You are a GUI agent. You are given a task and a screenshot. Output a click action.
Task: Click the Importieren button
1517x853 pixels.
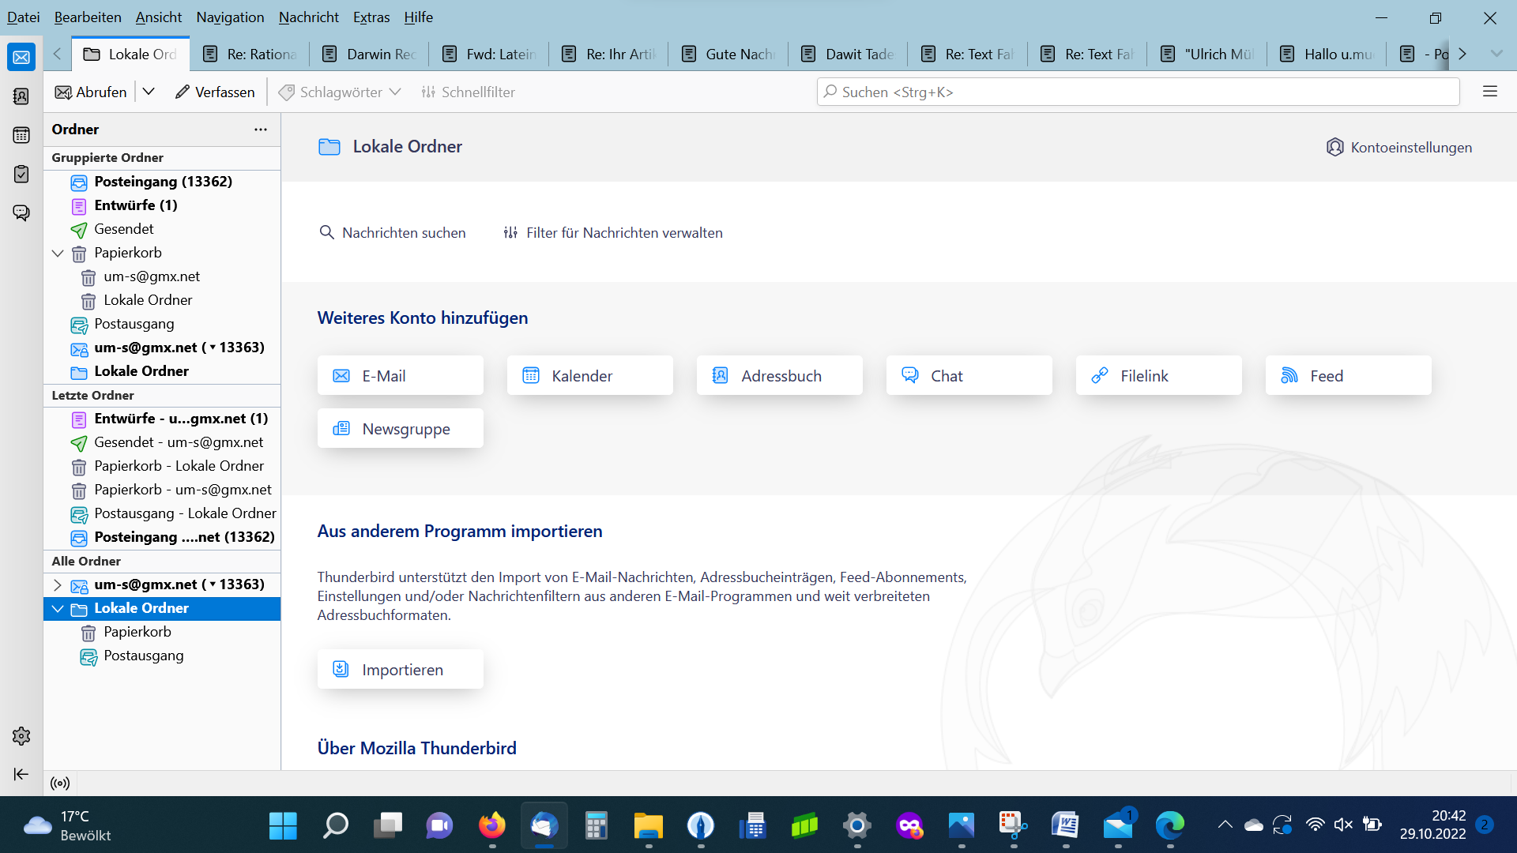[401, 670]
